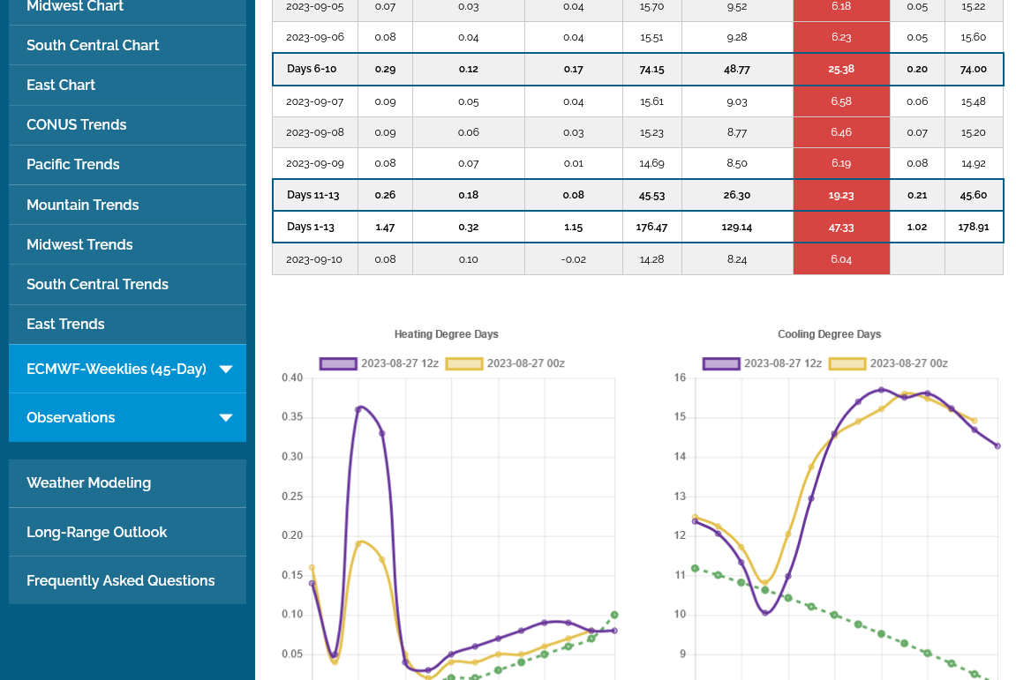Click Mountain Trends in the sidebar

(x=83, y=205)
